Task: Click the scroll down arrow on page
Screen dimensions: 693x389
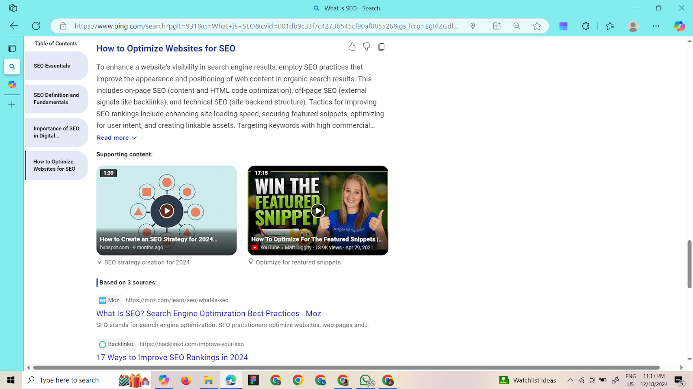Action: (x=689, y=359)
